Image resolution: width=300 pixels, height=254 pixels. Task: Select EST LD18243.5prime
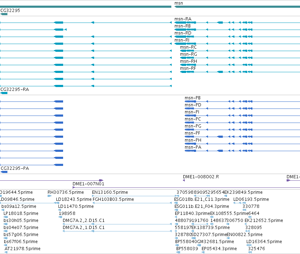[74, 199]
